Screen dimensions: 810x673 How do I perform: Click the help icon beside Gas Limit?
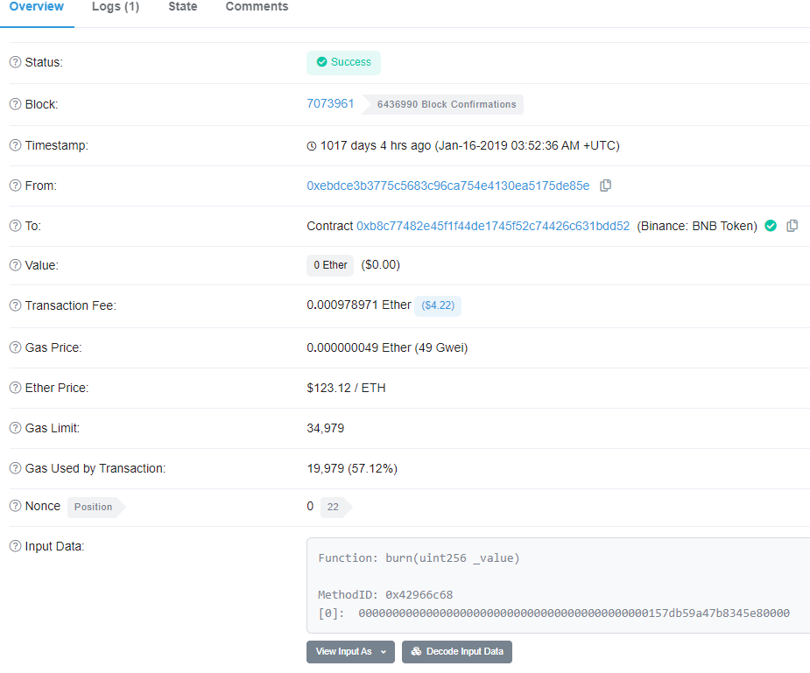(x=15, y=428)
